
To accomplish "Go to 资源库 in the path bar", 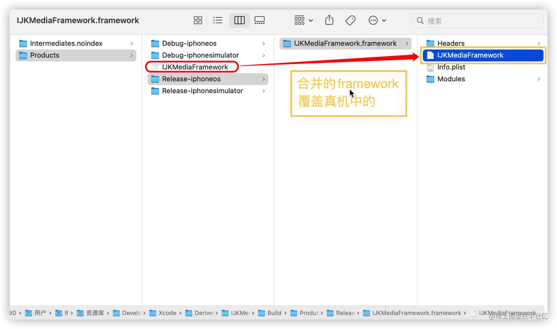I will 91,313.
